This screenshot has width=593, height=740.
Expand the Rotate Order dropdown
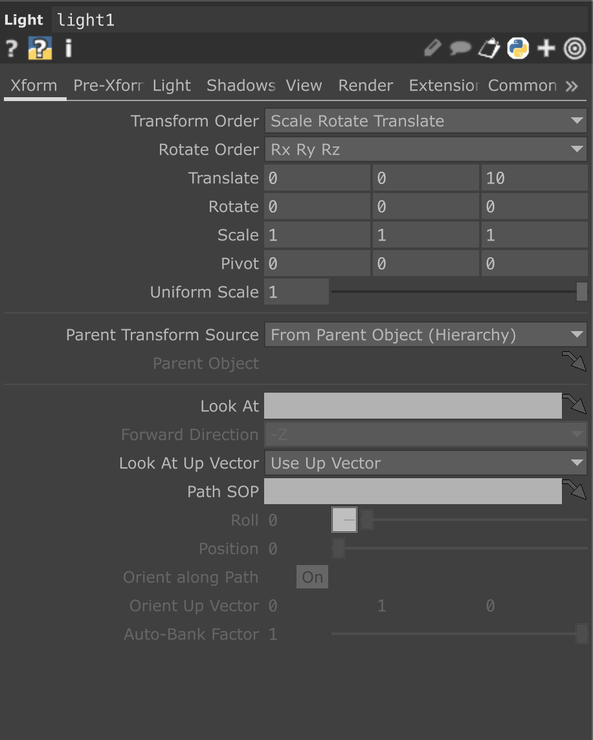[x=425, y=150]
